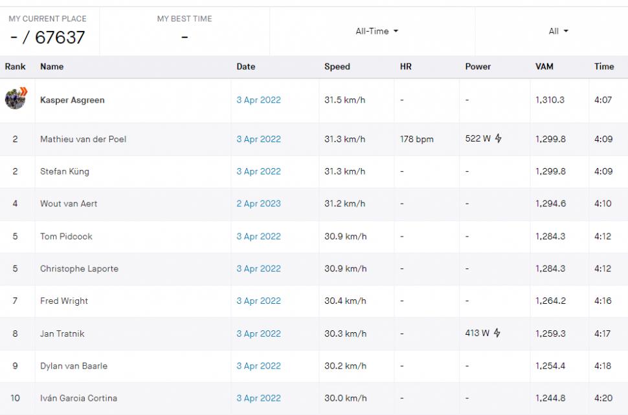This screenshot has height=415, width=628.
Task: Click the Speed column header
Action: coord(337,67)
